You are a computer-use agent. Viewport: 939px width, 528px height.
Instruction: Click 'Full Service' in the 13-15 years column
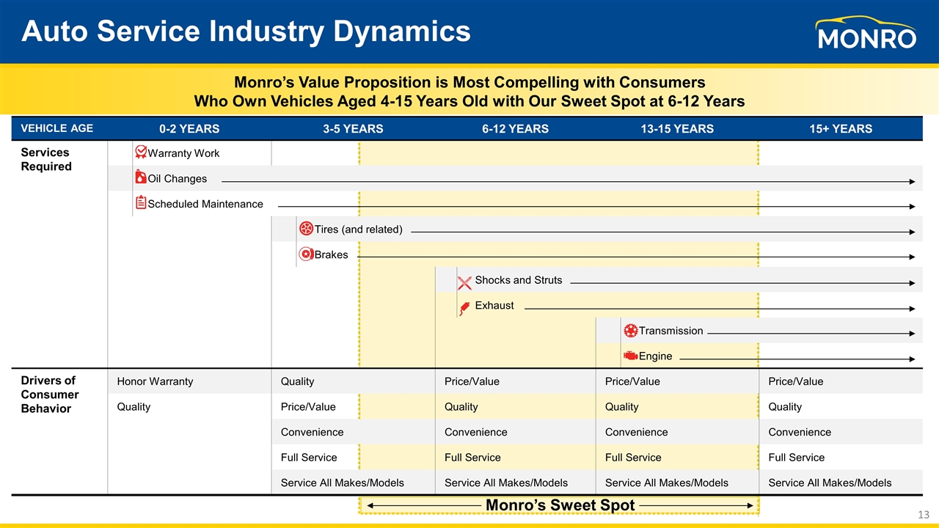coord(633,458)
